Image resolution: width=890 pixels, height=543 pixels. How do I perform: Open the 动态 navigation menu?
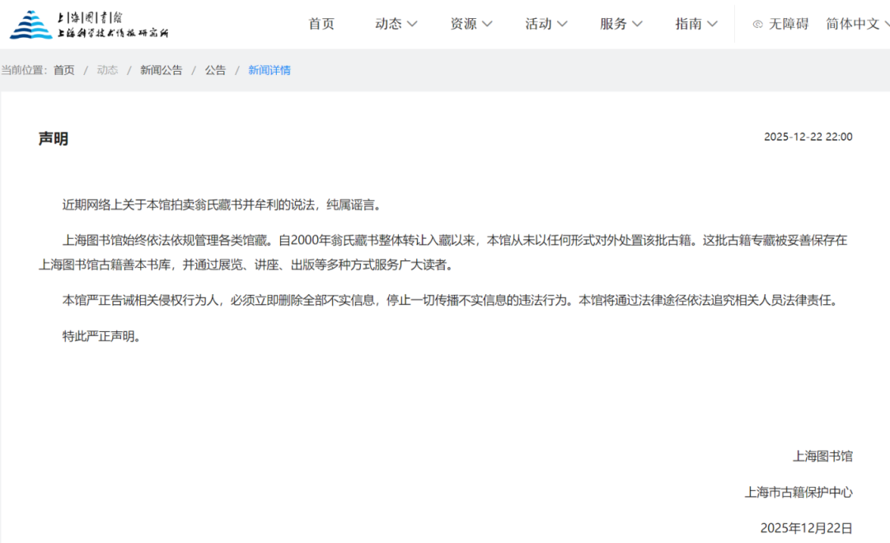(388, 24)
